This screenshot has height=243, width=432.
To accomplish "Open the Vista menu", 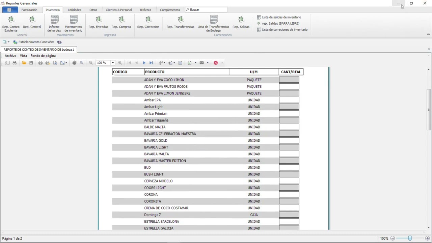I will pos(23,56).
